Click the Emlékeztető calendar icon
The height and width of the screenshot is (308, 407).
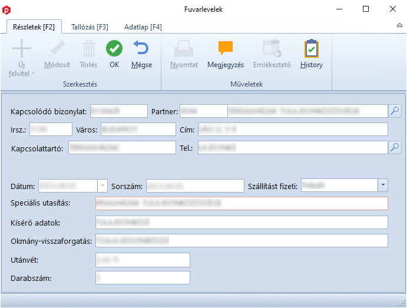[x=272, y=48]
